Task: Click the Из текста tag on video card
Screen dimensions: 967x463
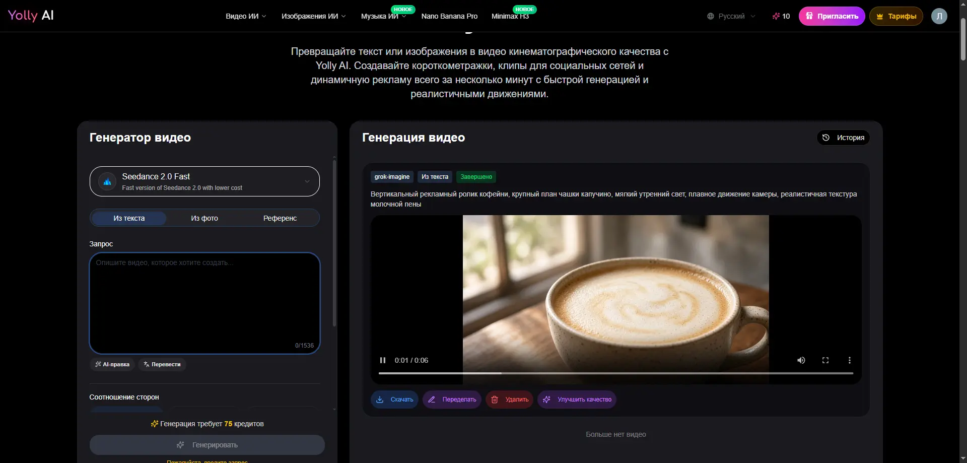Action: tap(435, 177)
